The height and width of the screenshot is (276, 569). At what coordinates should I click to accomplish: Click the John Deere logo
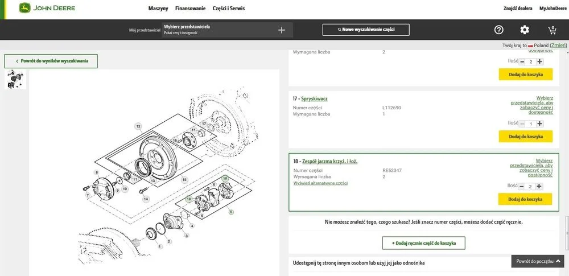coord(48,8)
